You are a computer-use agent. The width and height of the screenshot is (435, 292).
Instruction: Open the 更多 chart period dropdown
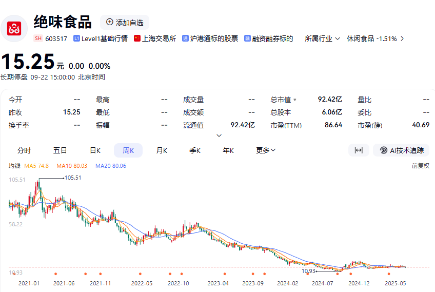(x=266, y=150)
